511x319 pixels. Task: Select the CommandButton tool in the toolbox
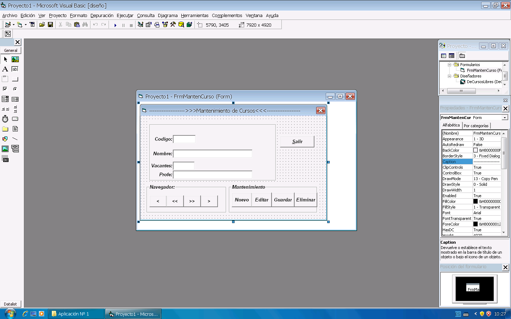15,79
